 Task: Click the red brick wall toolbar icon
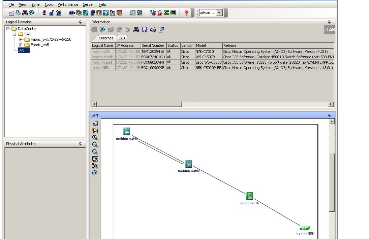[x=119, y=13]
